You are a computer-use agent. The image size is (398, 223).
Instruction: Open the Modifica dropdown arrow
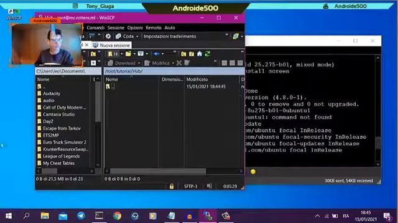click(x=173, y=63)
